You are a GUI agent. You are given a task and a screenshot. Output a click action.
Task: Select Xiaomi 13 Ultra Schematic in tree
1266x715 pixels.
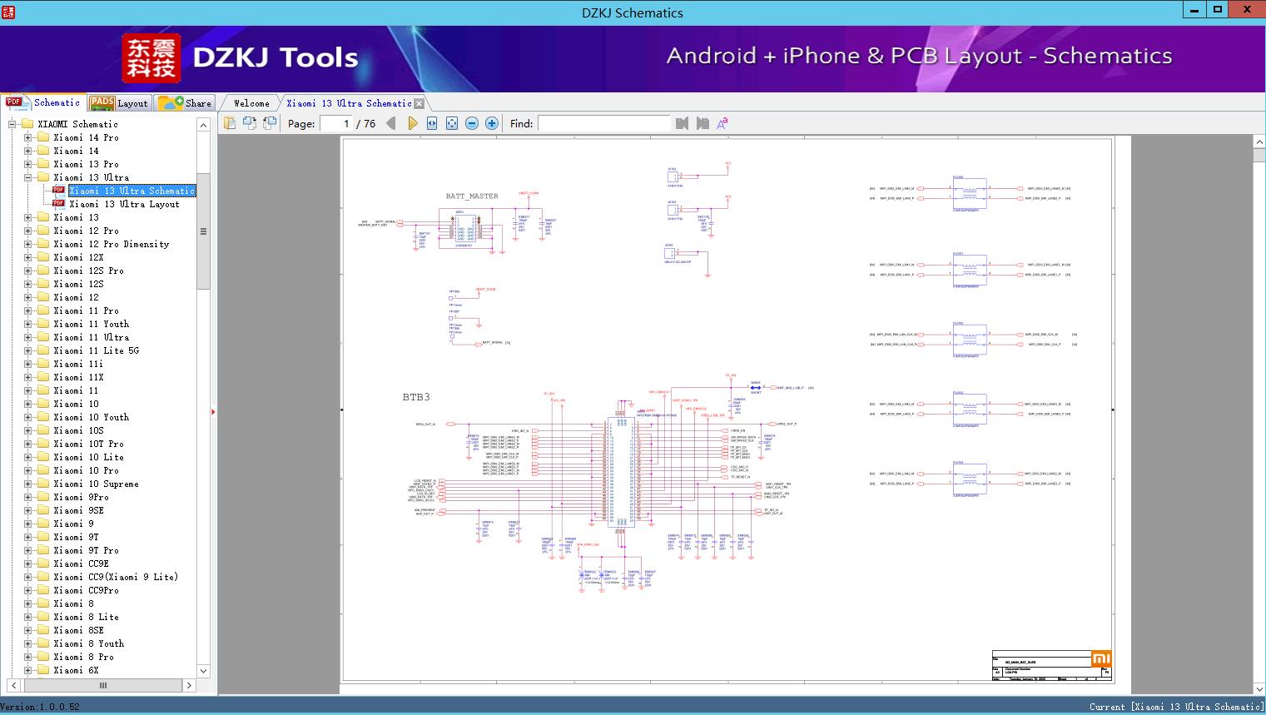tap(132, 191)
